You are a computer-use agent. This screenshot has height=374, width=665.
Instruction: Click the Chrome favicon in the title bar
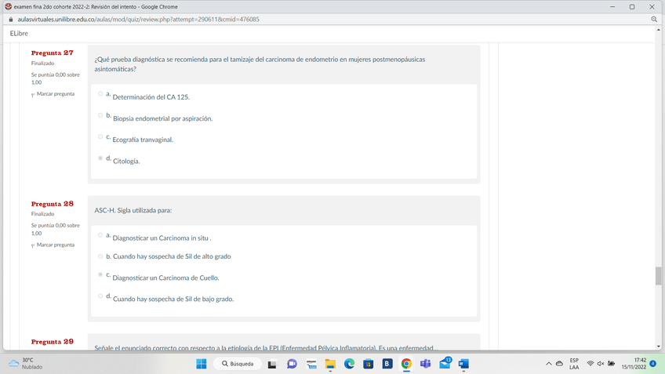pos(8,6)
